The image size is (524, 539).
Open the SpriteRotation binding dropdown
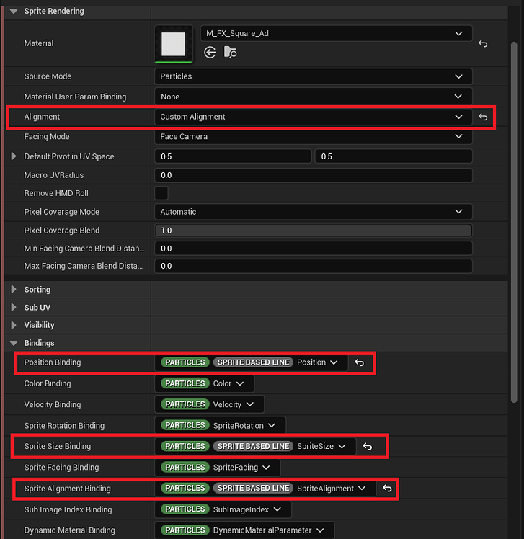point(220,425)
